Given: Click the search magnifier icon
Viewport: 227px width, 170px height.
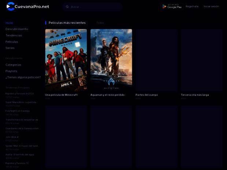Looking at the screenshot, I should [x=67, y=7].
